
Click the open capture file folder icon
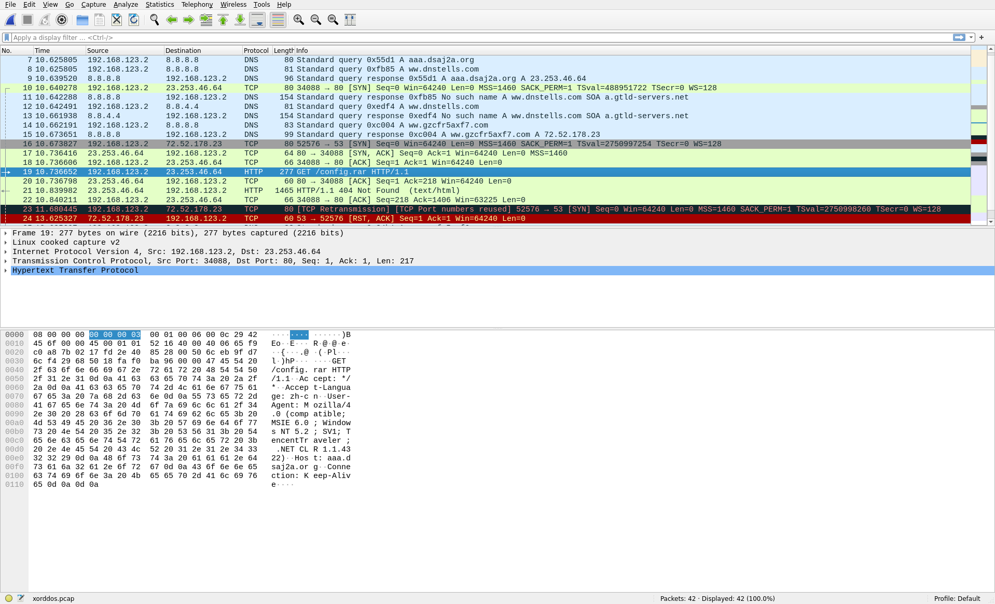(x=82, y=20)
